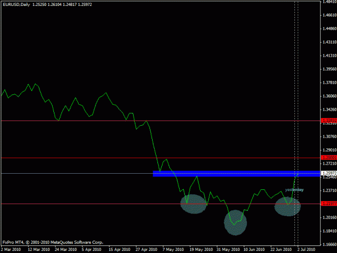
Task: Click the FxPro MT4 MetaQuotes copyright text
Action: coord(53,242)
